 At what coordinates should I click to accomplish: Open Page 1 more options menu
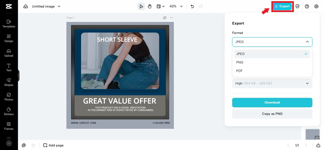[172, 18]
